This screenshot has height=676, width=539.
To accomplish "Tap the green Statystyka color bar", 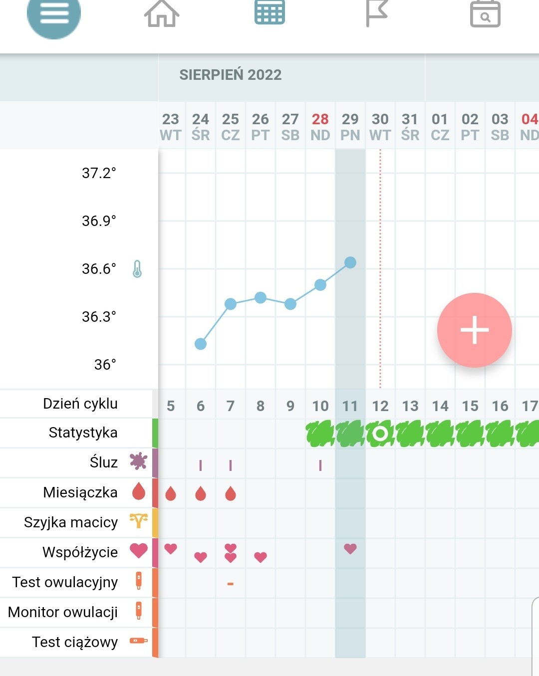I will point(155,433).
